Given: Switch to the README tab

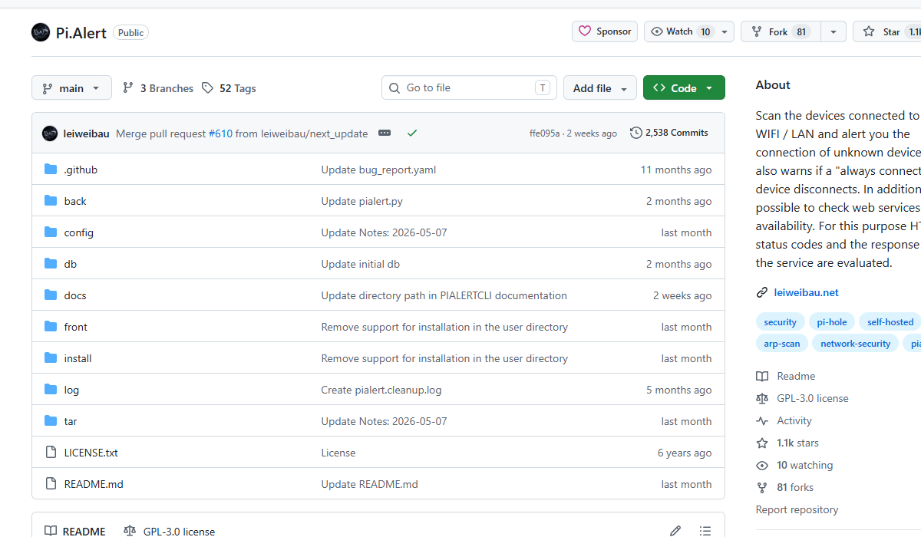Looking at the screenshot, I should tap(75, 531).
